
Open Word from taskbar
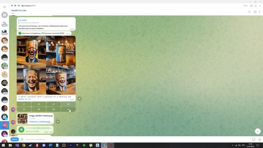coord(51,145)
